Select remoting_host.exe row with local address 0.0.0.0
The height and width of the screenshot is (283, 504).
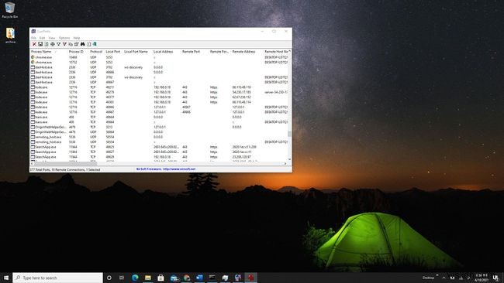[159, 137]
